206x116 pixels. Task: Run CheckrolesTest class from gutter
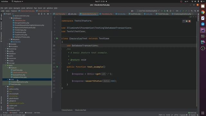(x=57, y=38)
